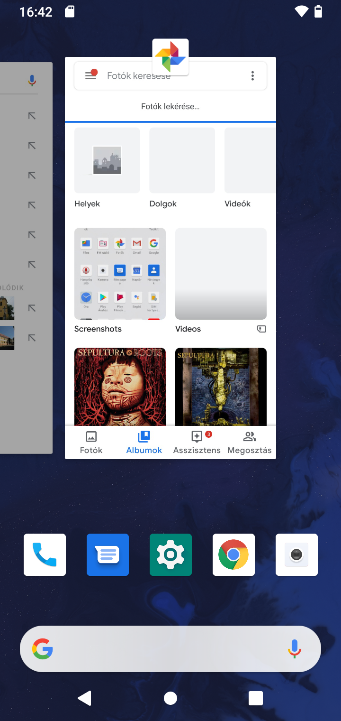Open the three-dot overflow menu in Photos
Screen dimensions: 341x721
(x=252, y=75)
